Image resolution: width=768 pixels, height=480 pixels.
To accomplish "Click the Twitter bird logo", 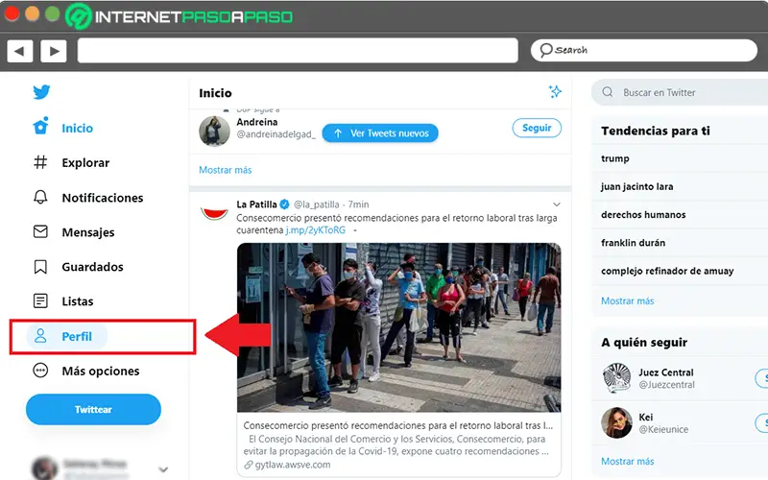I will point(41,91).
